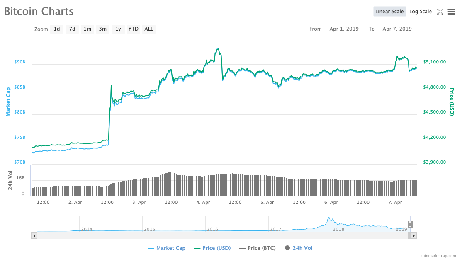The width and height of the screenshot is (462, 259).
Task: Set zoom range to ALL
Action: [149, 29]
